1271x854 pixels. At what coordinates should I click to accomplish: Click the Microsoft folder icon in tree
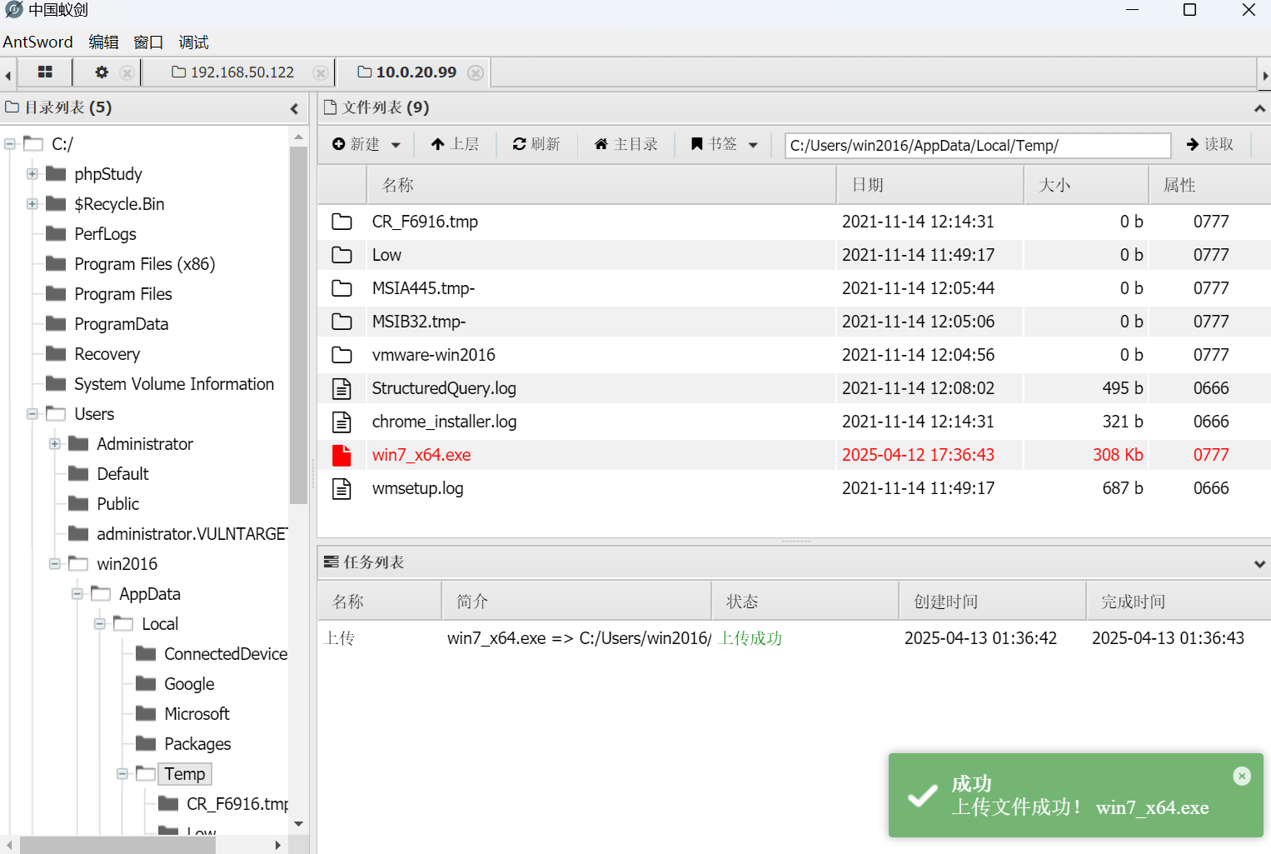coord(146,713)
